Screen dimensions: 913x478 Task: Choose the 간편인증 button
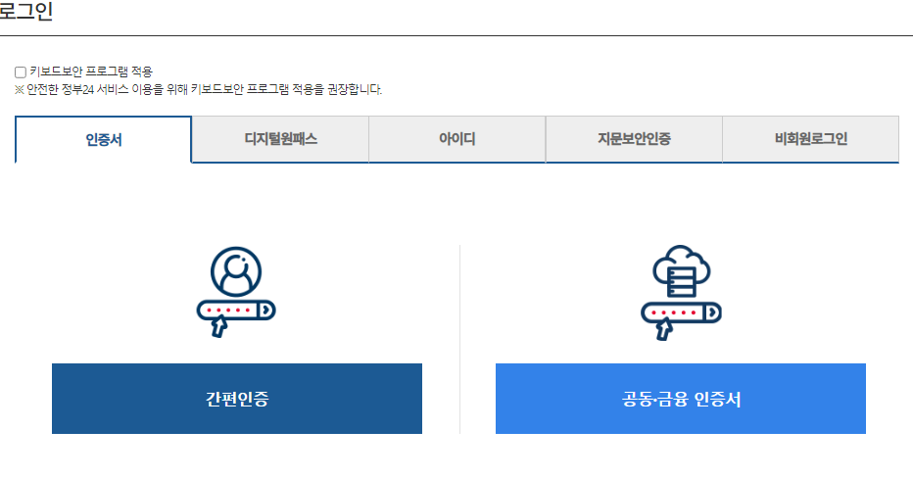[x=237, y=399]
